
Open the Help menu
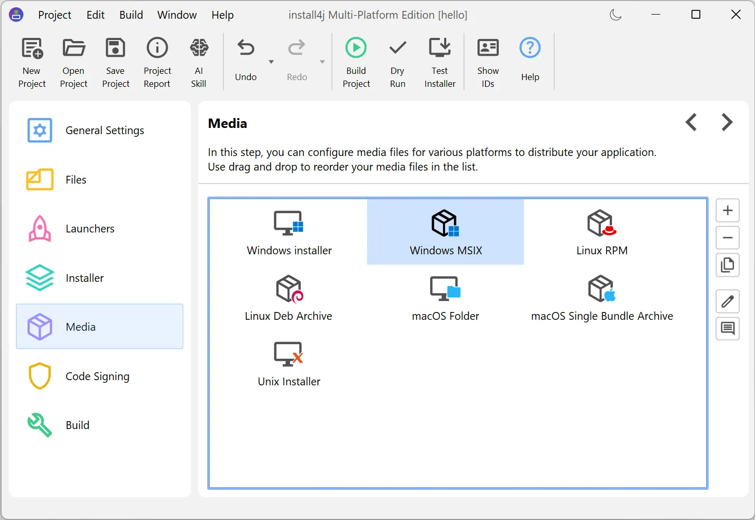[x=222, y=15]
